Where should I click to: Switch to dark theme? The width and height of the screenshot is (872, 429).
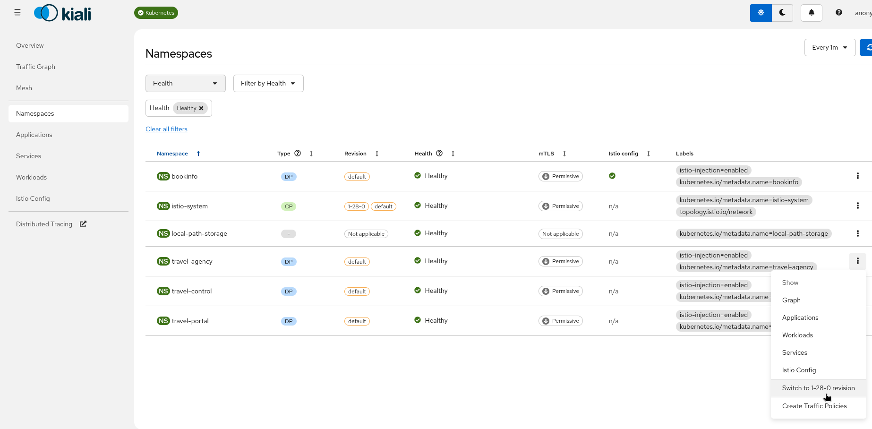pos(782,13)
